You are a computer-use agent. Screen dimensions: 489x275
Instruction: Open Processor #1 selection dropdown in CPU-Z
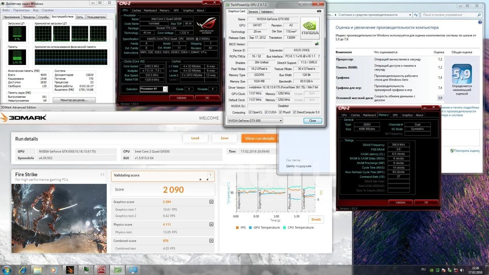(154, 89)
